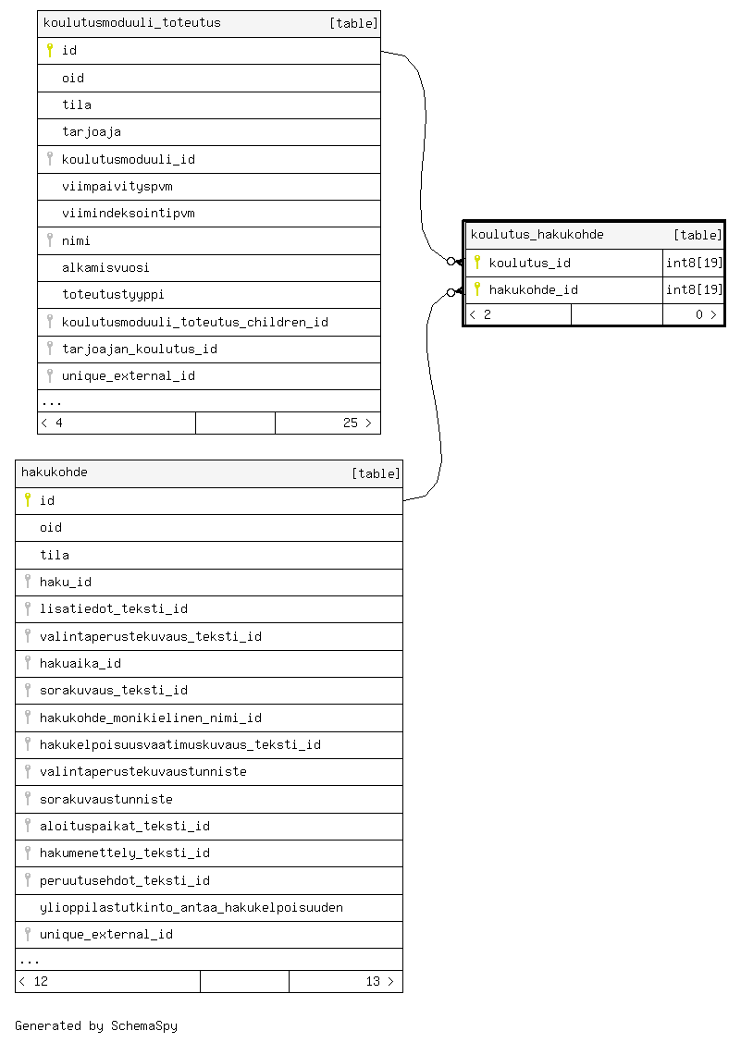This screenshot has width=741, height=1043.
Task: Select the peruutusehdot_teksti_id column name
Action: click(x=125, y=880)
